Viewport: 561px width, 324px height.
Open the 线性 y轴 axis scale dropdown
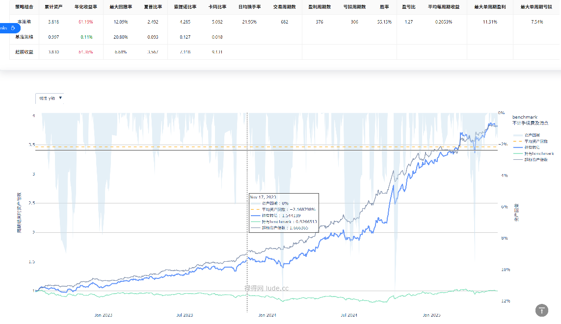pos(50,98)
